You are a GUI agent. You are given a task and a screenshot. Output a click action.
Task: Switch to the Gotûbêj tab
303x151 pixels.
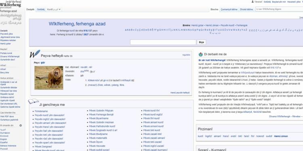(x=40, y=9)
